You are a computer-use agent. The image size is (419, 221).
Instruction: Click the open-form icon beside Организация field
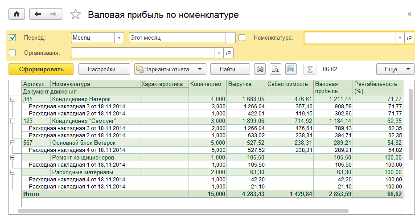228,53
